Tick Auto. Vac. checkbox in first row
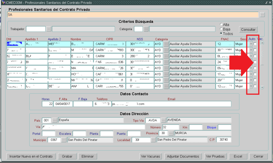Viewport: 273px width, 163px height. (255, 44)
